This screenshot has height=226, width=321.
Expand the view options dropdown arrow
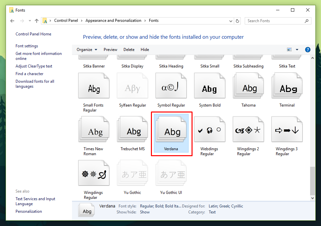(297, 50)
